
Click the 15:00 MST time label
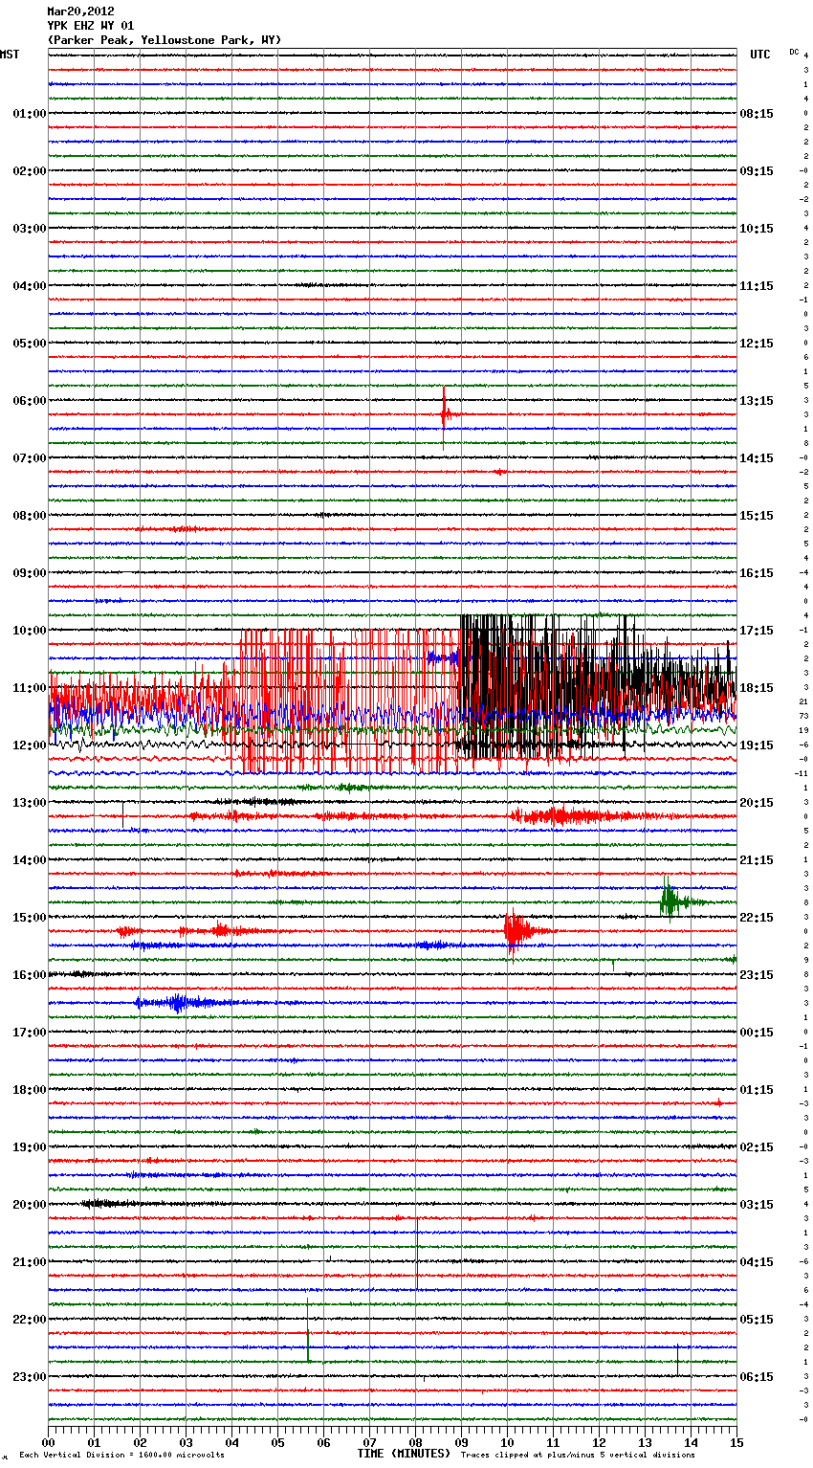(x=30, y=918)
